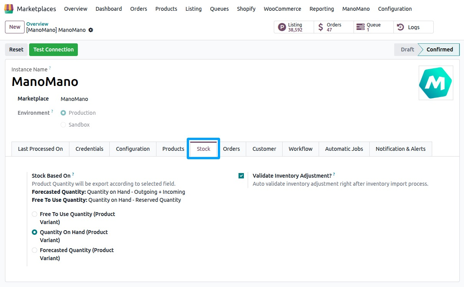
Task: Open the Reporting menu
Action: pos(322,9)
